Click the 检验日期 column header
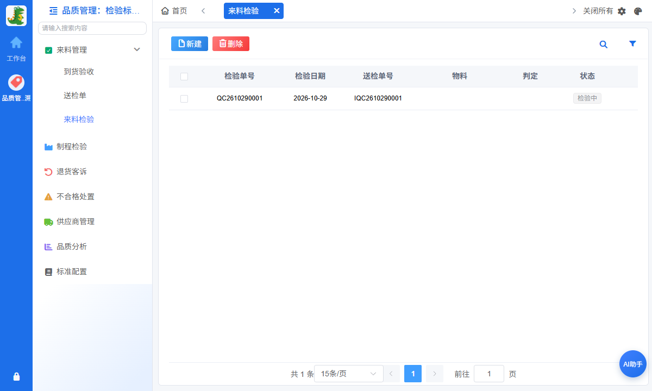This screenshot has width=652, height=391. point(310,77)
